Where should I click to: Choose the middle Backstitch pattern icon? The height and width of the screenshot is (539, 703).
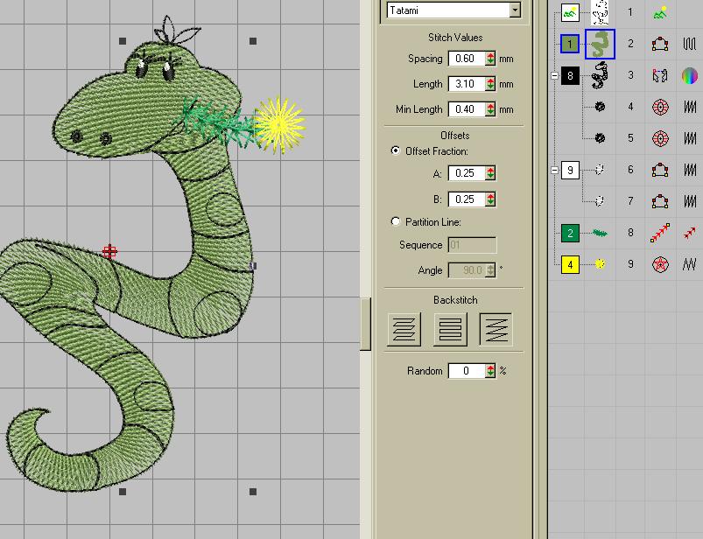coord(450,330)
